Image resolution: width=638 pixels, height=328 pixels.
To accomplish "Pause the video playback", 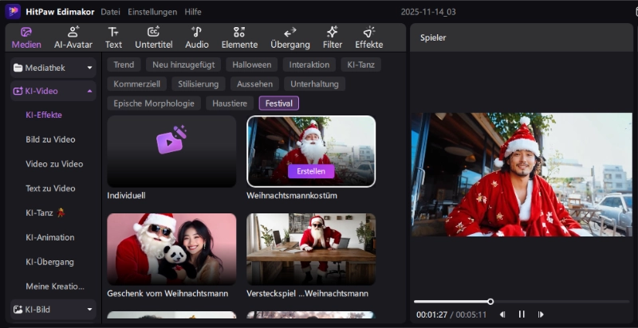I will coord(522,314).
